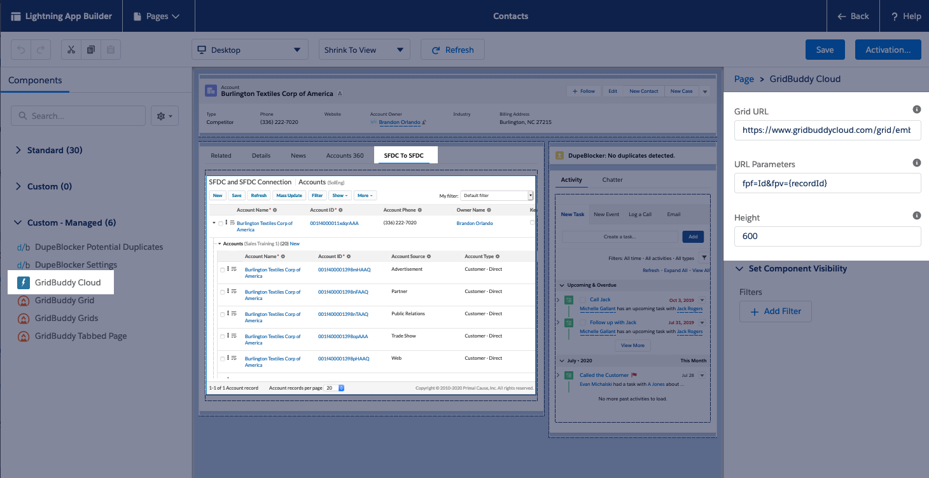Expand the Standard (30) components section
Screen dimensions: 929x478
pyautogui.click(x=17, y=151)
